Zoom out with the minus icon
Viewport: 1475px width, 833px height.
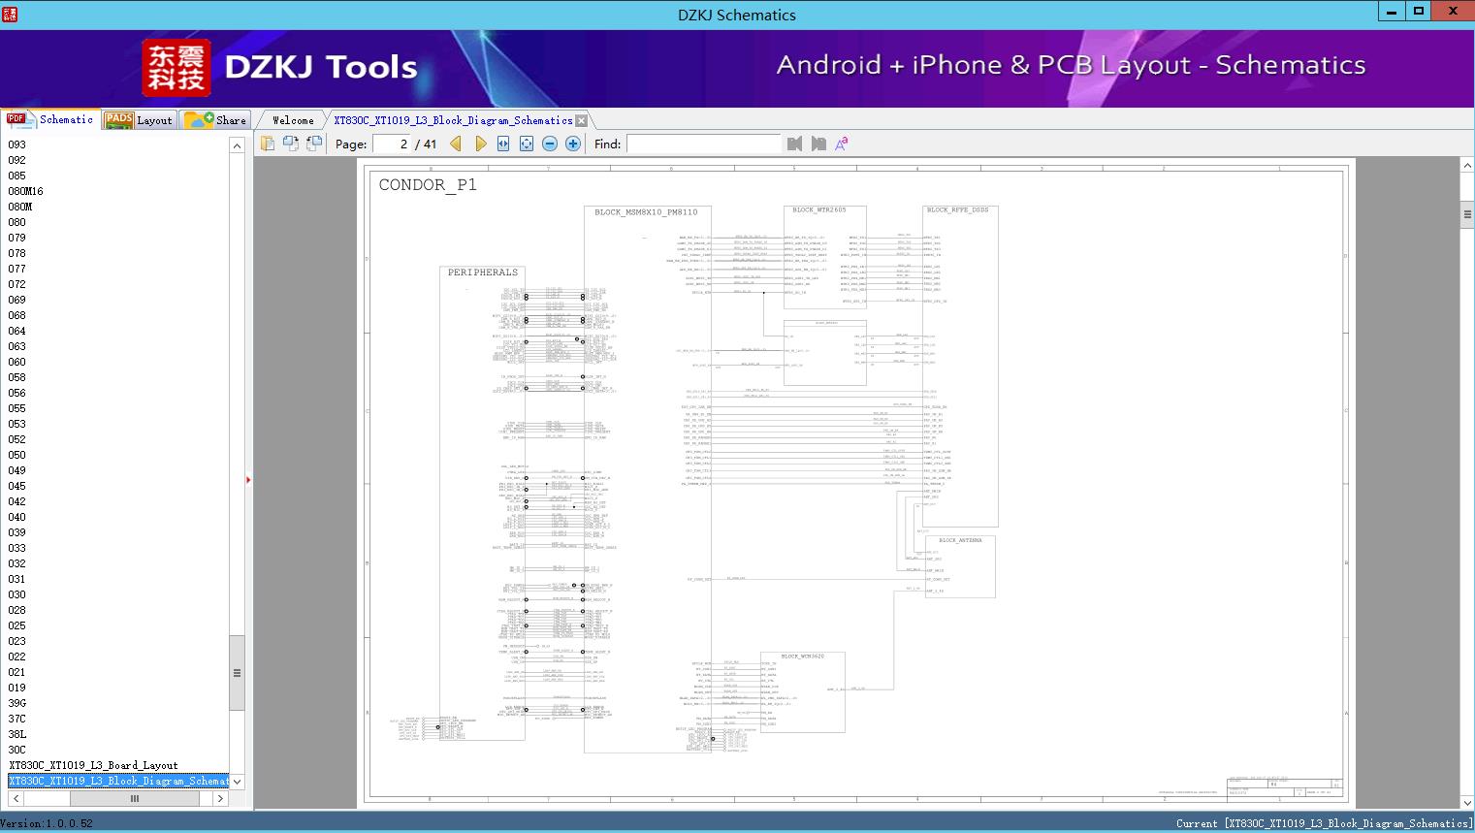click(x=550, y=144)
